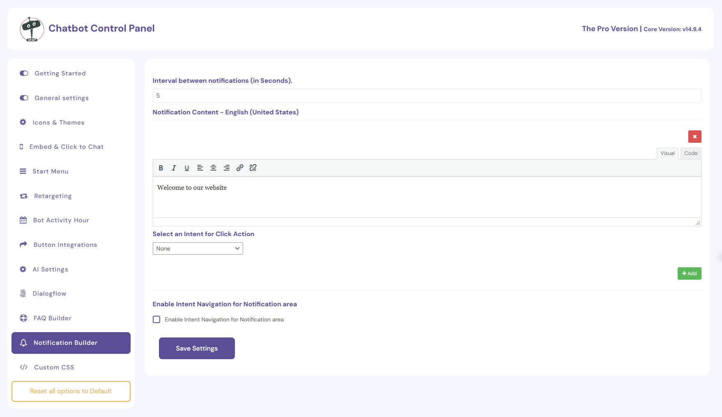Click the Getting Started toggle icon

(x=24, y=73)
